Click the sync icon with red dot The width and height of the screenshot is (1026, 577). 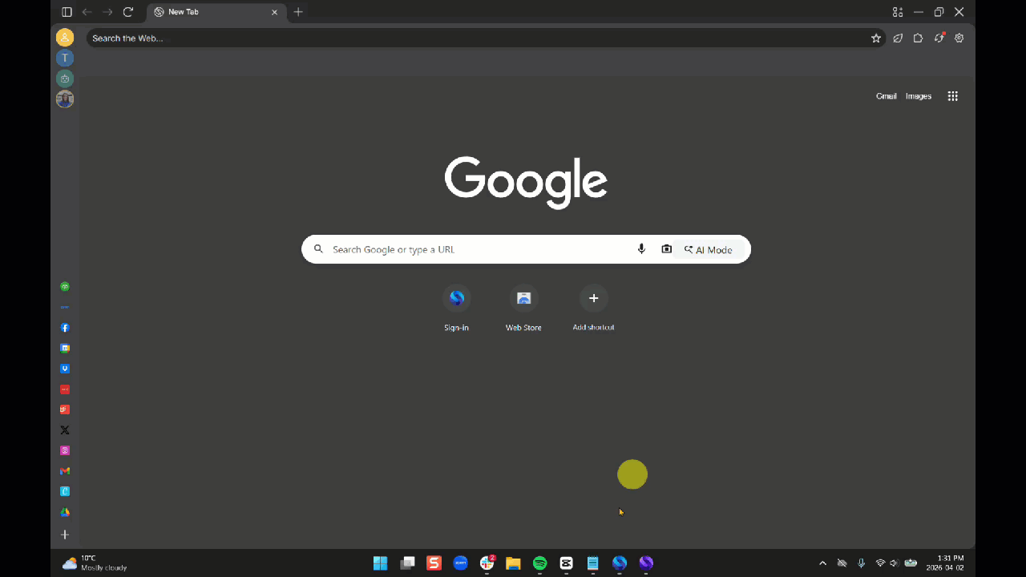pyautogui.click(x=939, y=38)
